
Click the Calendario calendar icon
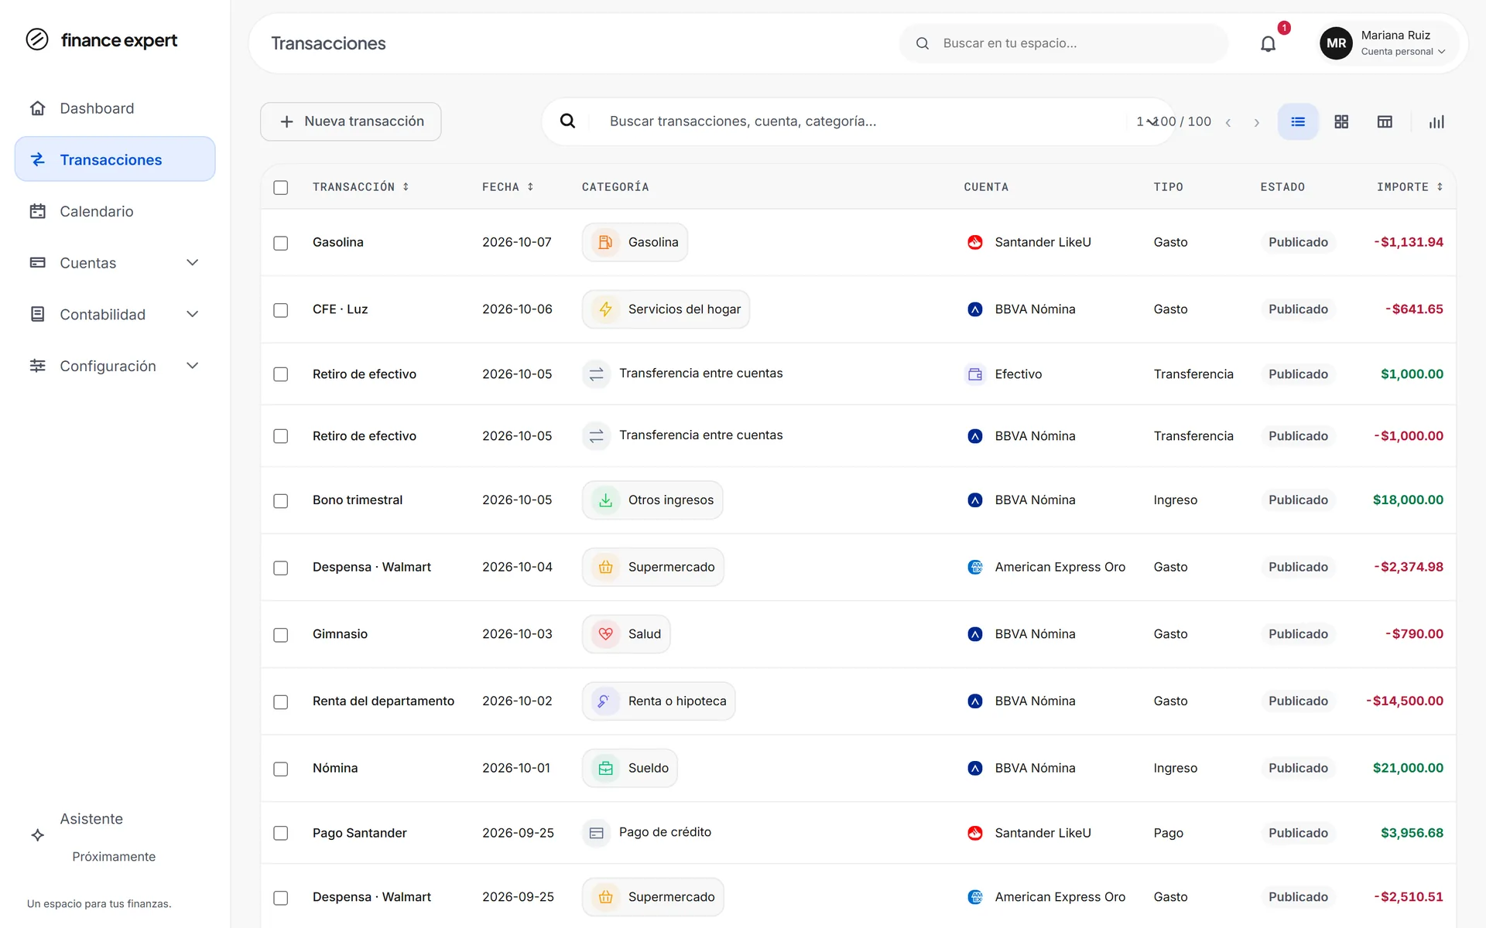[x=37, y=211]
